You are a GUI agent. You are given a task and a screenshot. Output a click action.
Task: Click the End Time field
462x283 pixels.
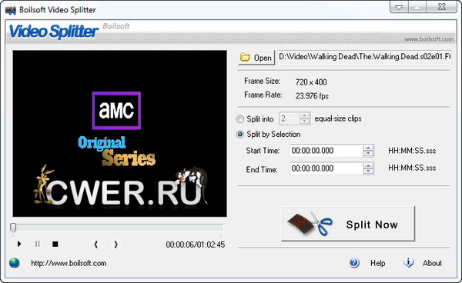(x=326, y=168)
